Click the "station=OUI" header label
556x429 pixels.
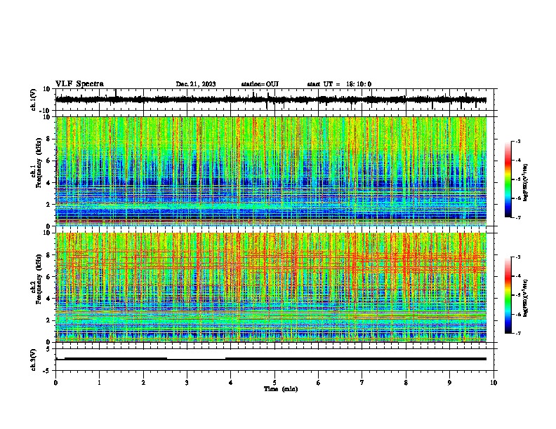point(260,84)
